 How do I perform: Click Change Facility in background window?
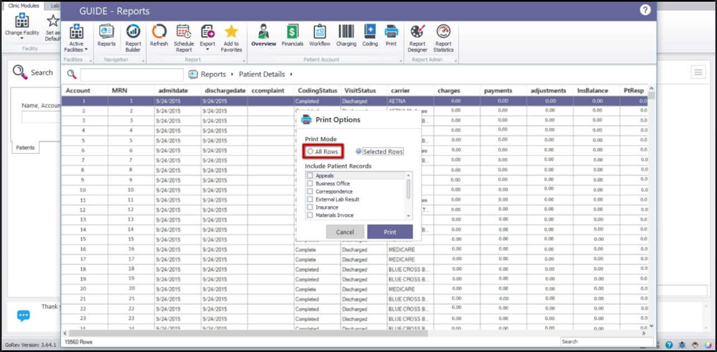coord(22,27)
